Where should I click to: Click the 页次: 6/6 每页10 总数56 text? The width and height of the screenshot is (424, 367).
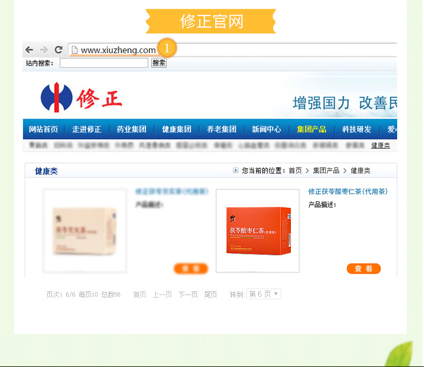coord(83,294)
